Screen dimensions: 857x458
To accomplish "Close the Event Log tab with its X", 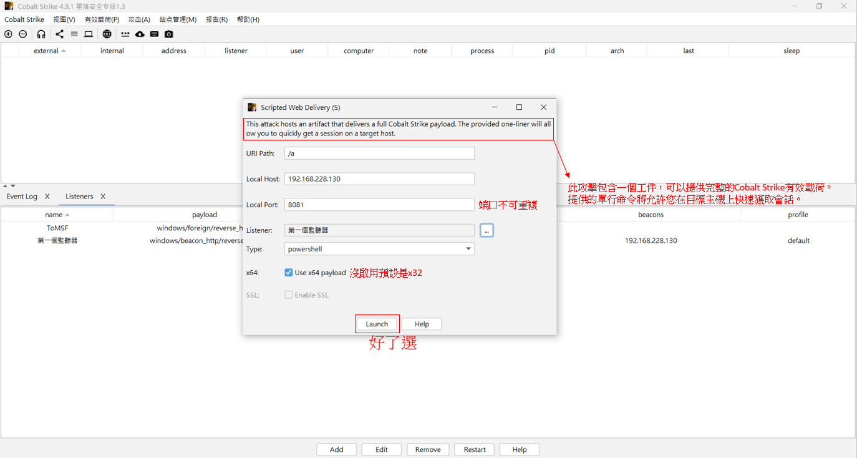I will (47, 197).
